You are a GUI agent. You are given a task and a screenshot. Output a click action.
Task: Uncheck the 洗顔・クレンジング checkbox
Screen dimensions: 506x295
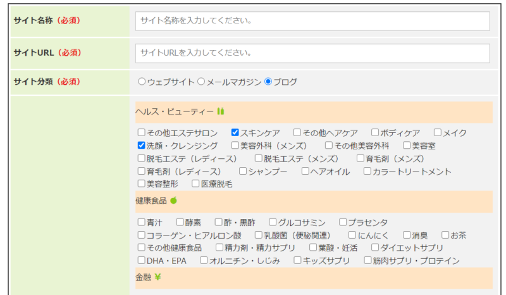[x=141, y=145]
